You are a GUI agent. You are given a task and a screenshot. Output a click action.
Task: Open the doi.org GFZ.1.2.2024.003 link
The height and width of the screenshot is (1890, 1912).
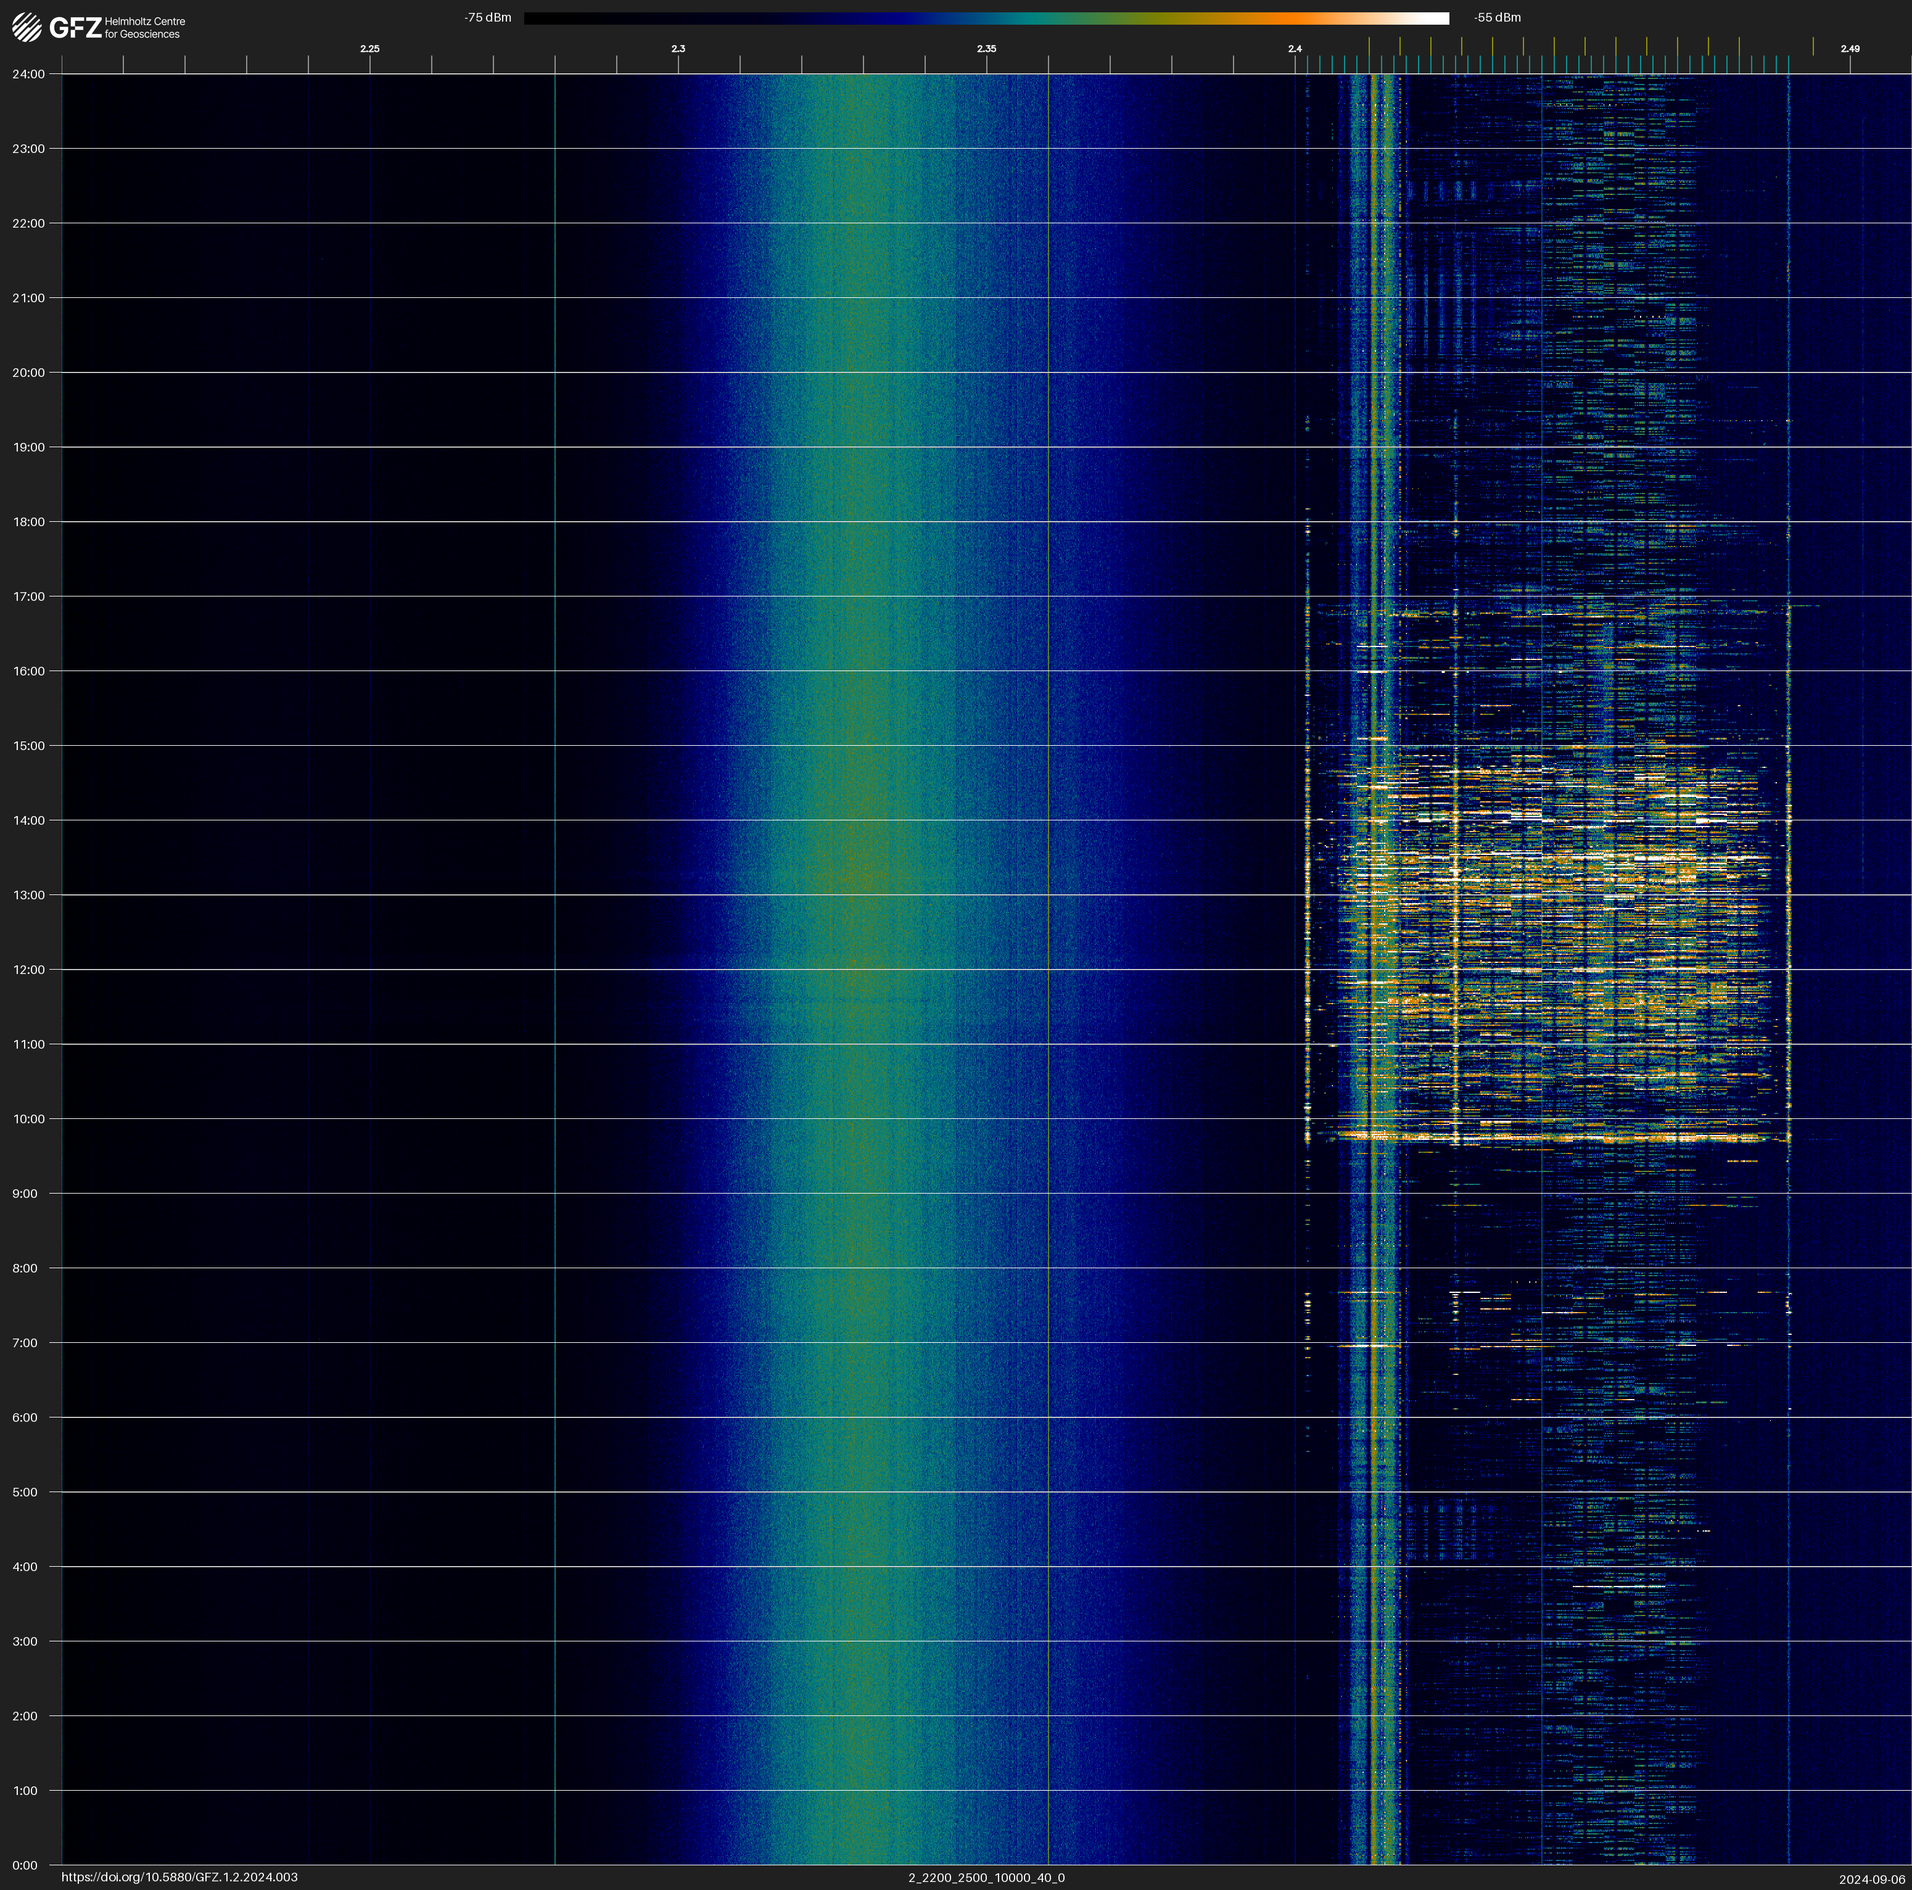pos(179,1877)
